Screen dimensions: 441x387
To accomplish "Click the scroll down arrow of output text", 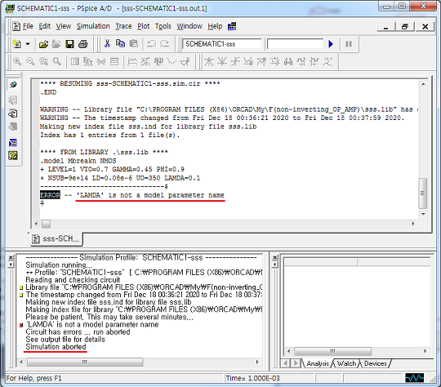I will pos(423,214).
